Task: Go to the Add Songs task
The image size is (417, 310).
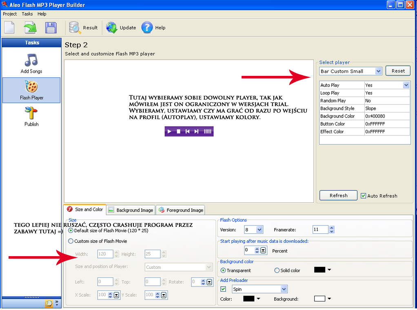Action: click(x=31, y=64)
